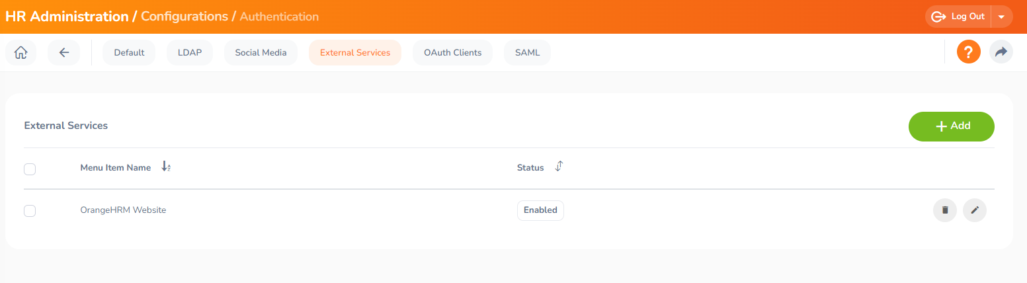This screenshot has width=1027, height=283.
Task: Click the back arrow button
Action: coord(63,53)
